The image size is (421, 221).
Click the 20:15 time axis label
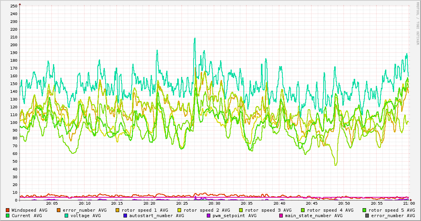pos(117,203)
